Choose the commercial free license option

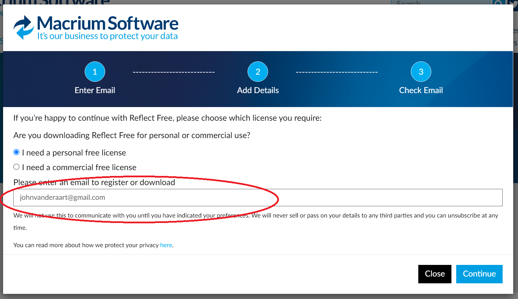click(16, 167)
